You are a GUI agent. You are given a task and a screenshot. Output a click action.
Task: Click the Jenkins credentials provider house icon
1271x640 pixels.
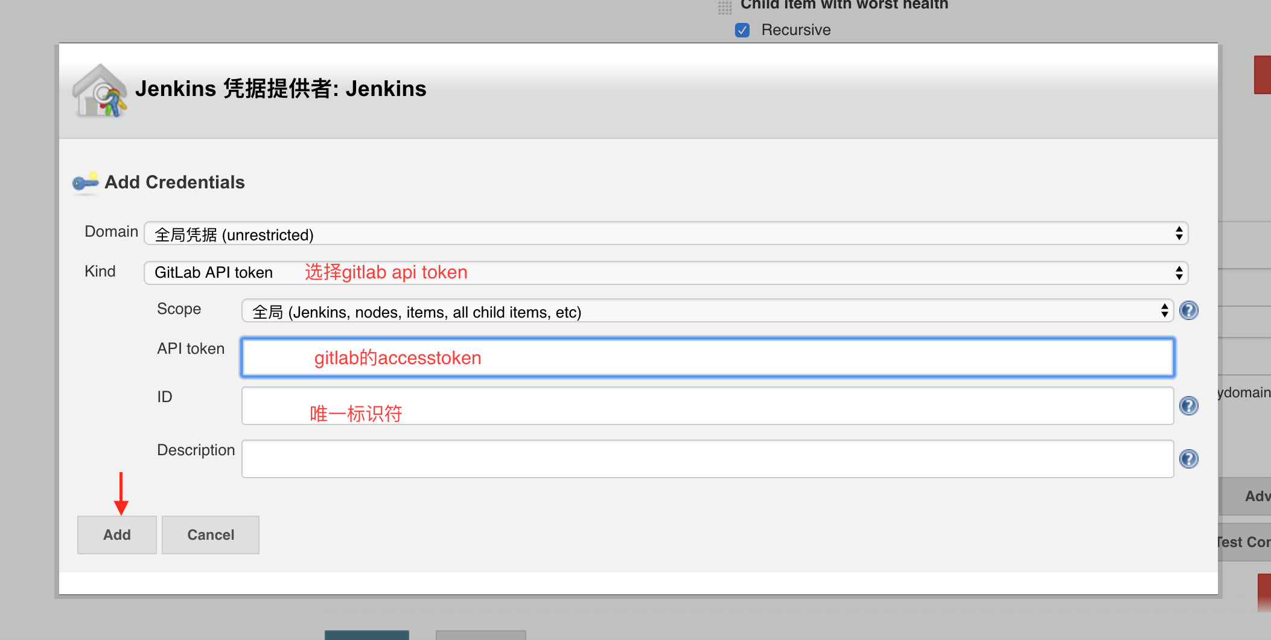coord(100,91)
